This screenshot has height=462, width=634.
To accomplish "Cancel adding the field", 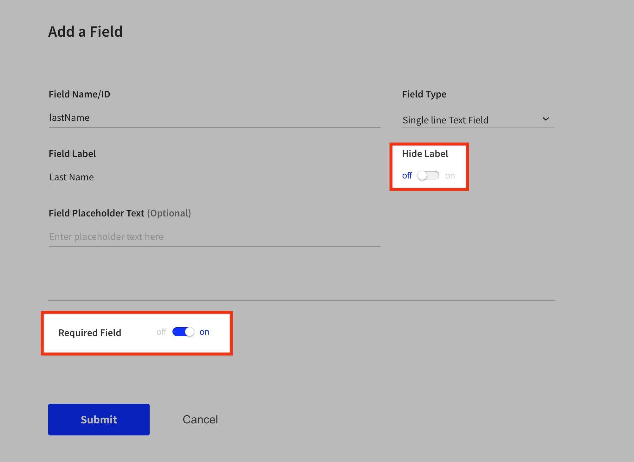I will [200, 419].
